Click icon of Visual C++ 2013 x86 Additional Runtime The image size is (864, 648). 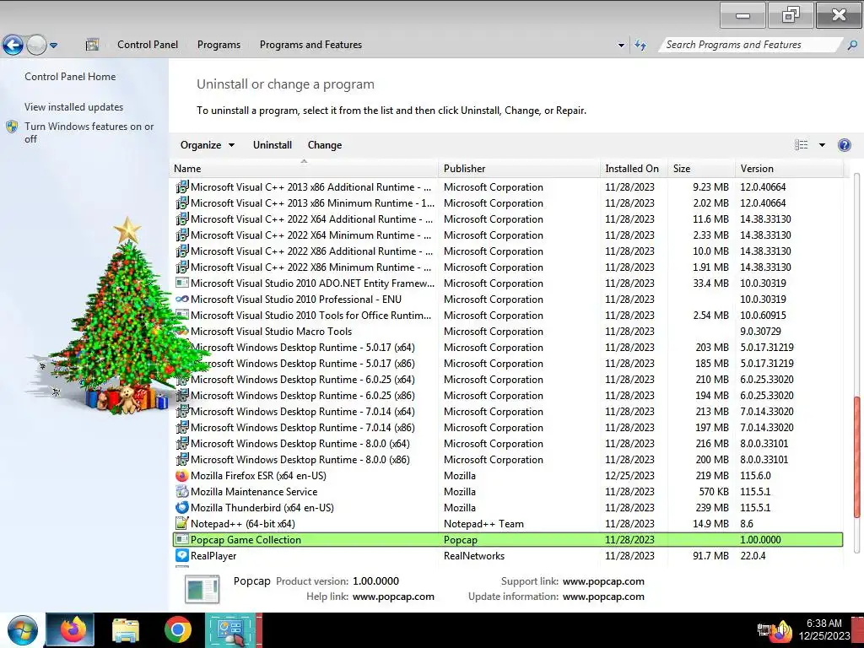182,186
